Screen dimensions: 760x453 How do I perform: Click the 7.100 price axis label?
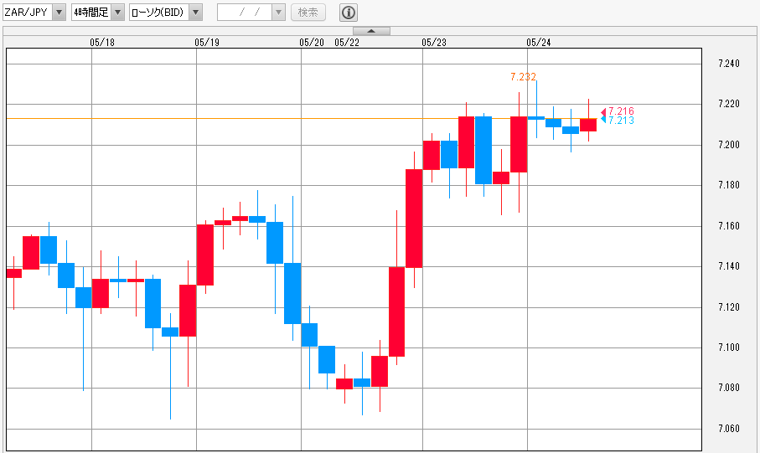(729, 347)
